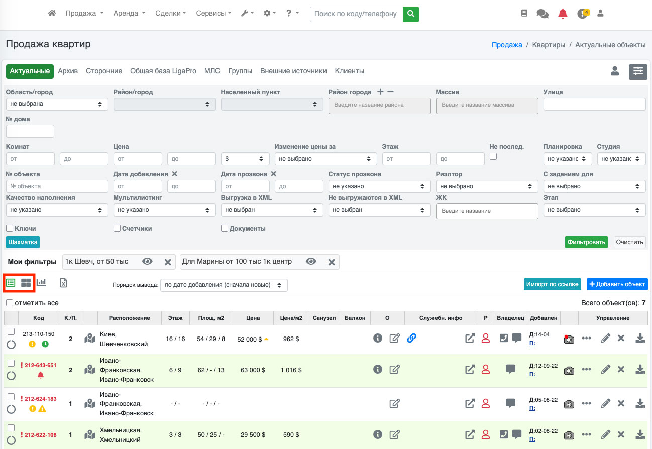
Task: Open notifications via the red bell icon
Action: 563,14
